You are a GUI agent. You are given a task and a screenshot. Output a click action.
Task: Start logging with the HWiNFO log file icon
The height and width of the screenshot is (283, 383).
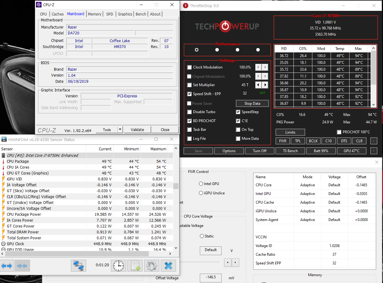click(x=135, y=266)
